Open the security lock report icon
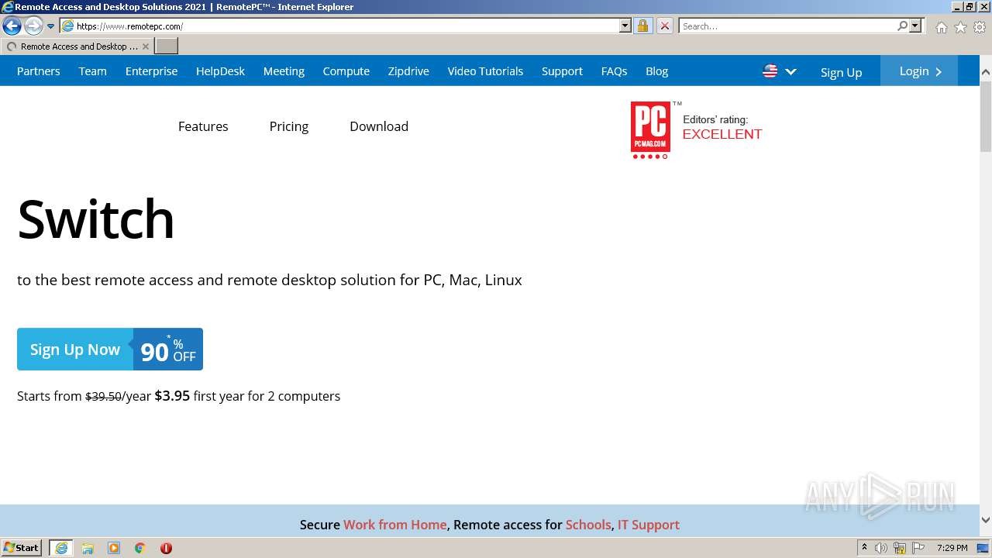 (642, 26)
